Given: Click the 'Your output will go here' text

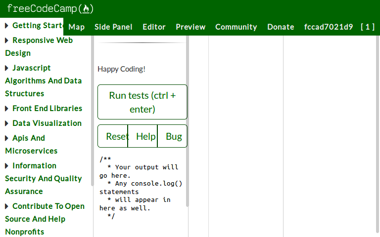Looking at the screenshot, I should pos(139,171).
